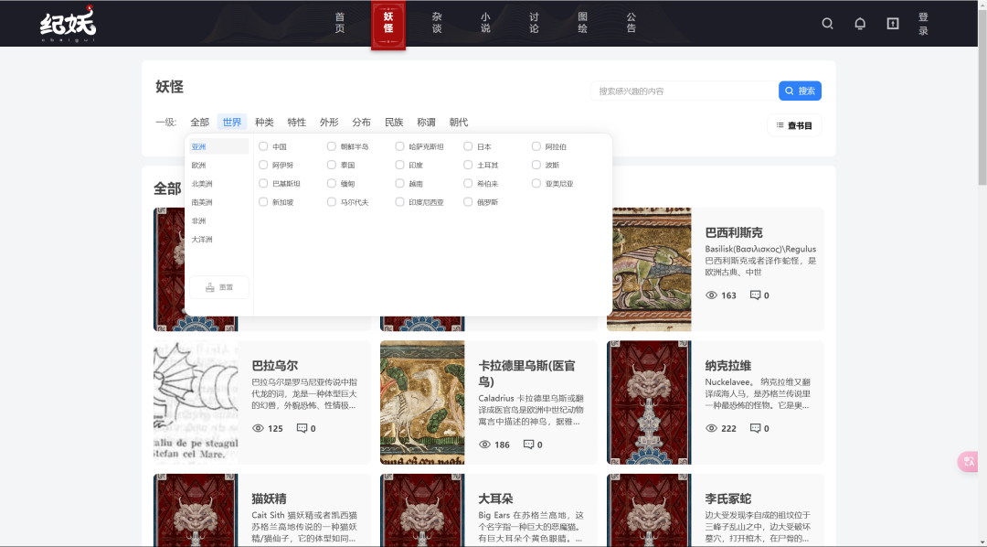
Task: Click the 重置 reset button
Action: [x=219, y=287]
